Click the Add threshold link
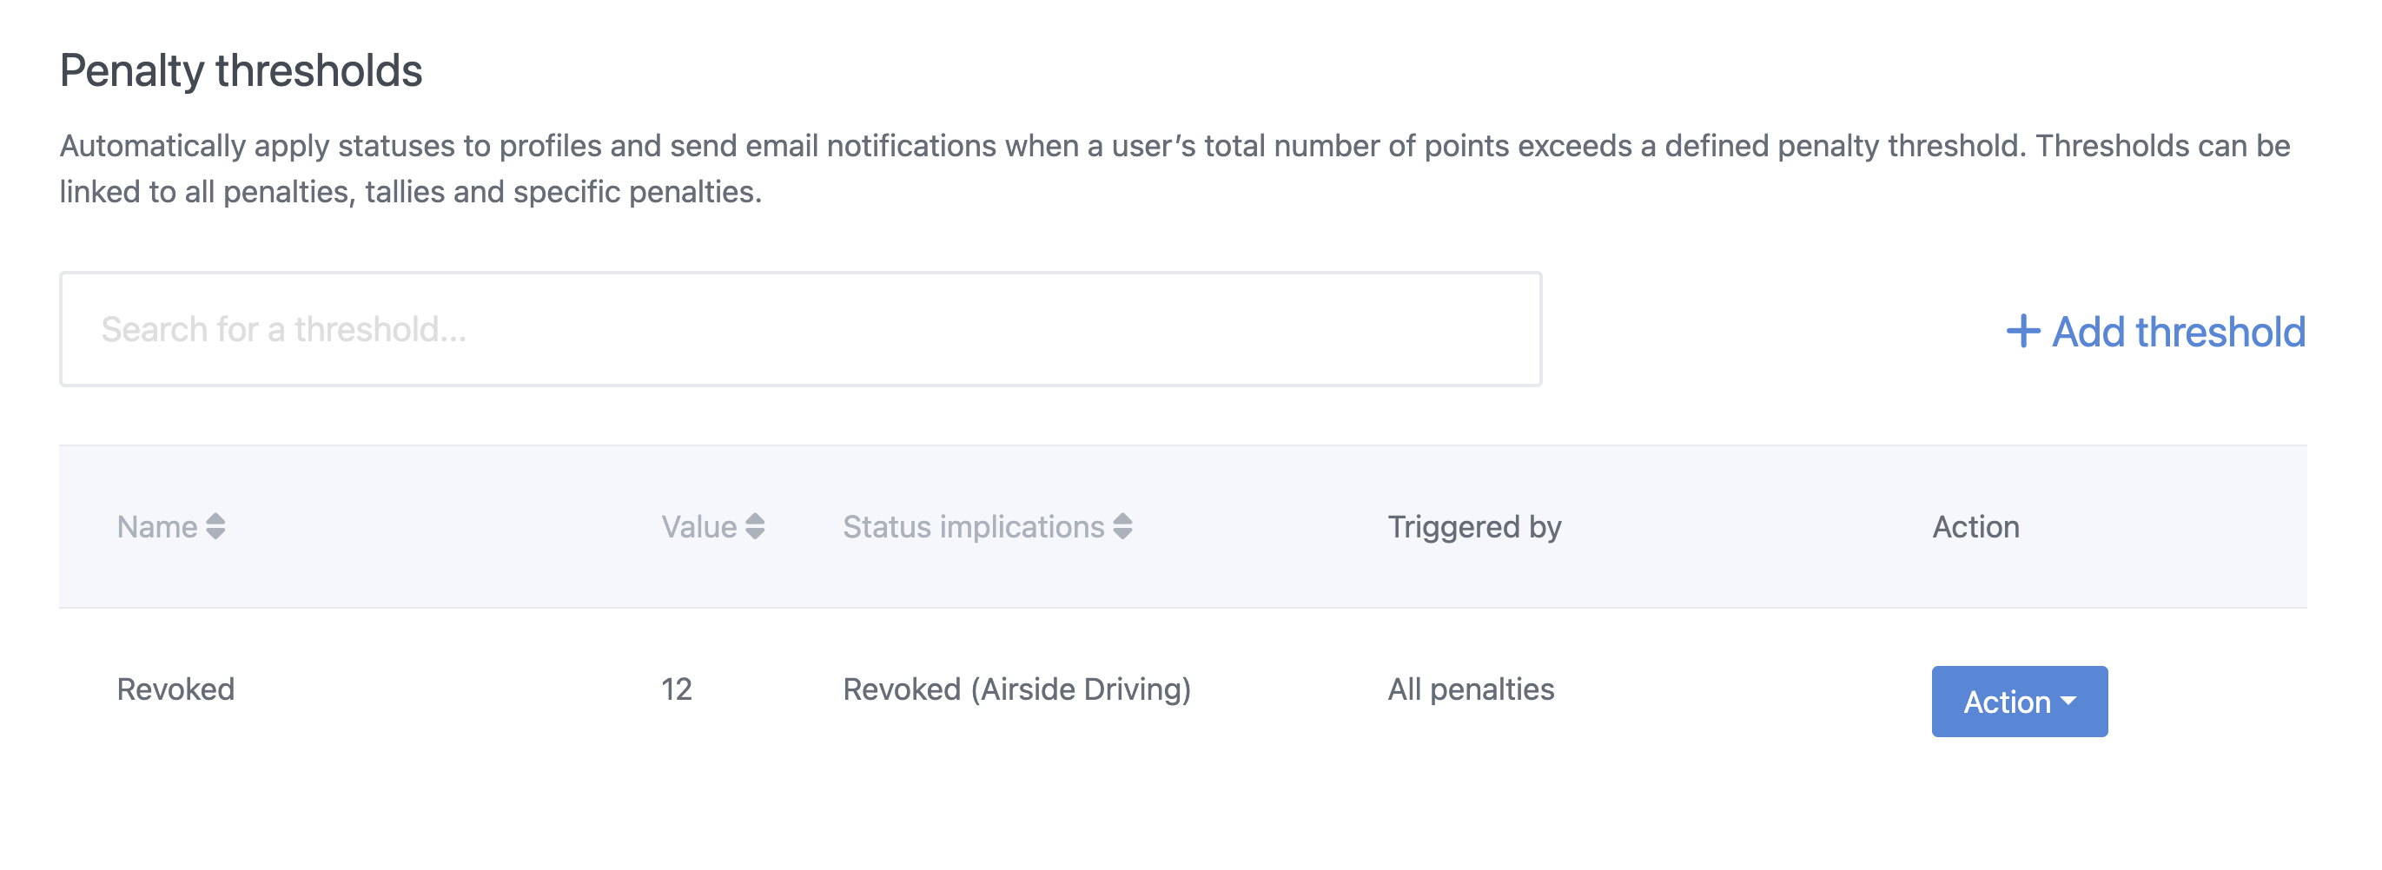Screen dimensions: 2382x870 (x=2178, y=332)
